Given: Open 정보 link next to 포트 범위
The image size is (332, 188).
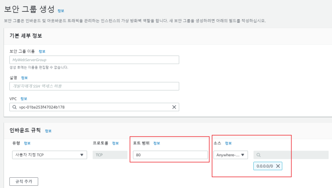Looking at the screenshot, I should (x=157, y=143).
